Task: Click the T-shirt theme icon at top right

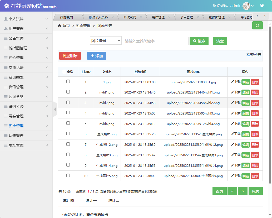Action: [x=261, y=5]
